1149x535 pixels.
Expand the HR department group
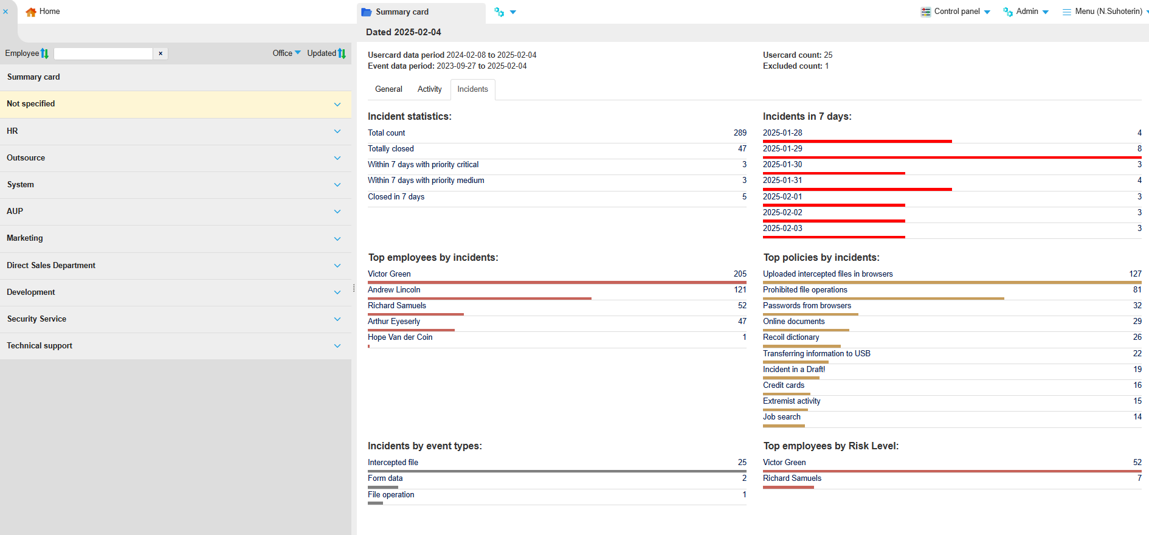click(x=337, y=131)
